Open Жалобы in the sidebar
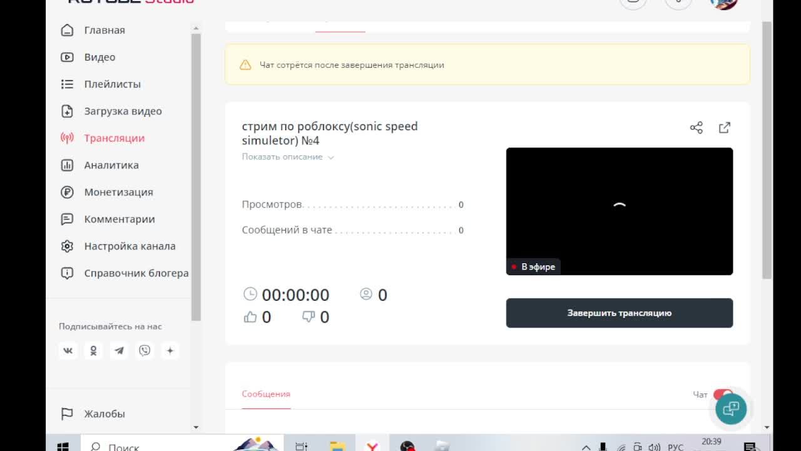Image resolution: width=801 pixels, height=451 pixels. (105, 414)
